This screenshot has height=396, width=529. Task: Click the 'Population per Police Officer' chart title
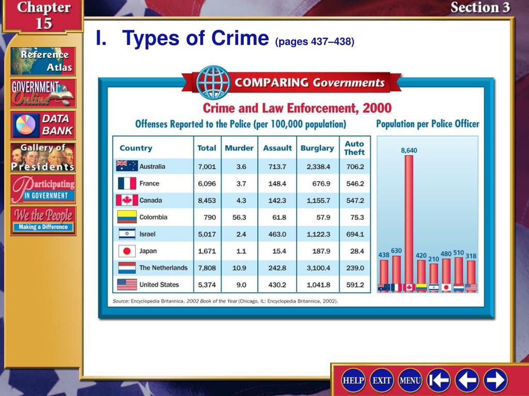[427, 124]
